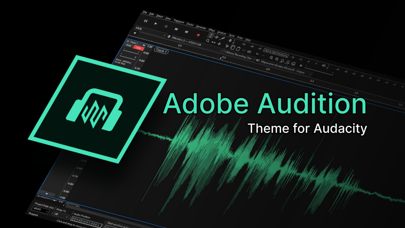The image size is (405, 228).
Task: Click the Stop transport button
Action: point(166,26)
